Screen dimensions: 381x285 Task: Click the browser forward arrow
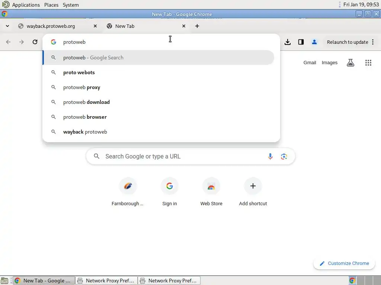tap(21, 42)
